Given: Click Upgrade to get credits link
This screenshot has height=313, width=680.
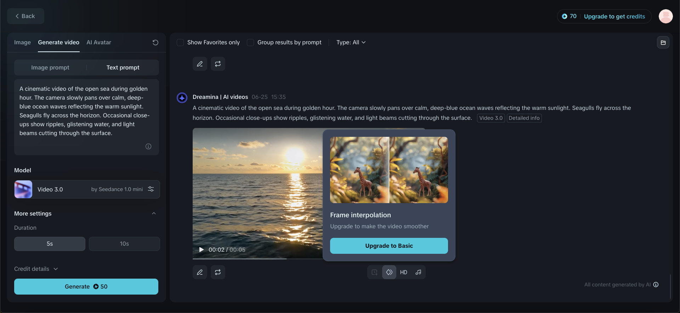Looking at the screenshot, I should [x=614, y=16].
